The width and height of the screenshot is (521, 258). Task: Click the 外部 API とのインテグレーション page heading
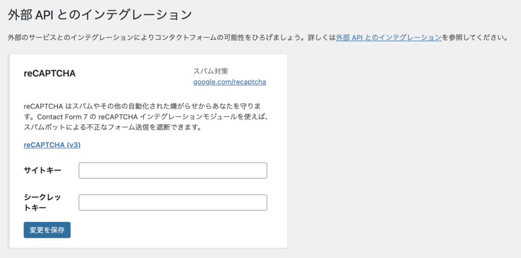(x=100, y=14)
